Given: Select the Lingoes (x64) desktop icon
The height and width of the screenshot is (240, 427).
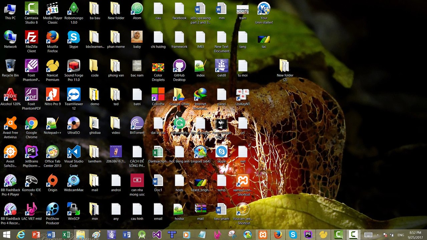Looking at the screenshot, I should (200, 154).
